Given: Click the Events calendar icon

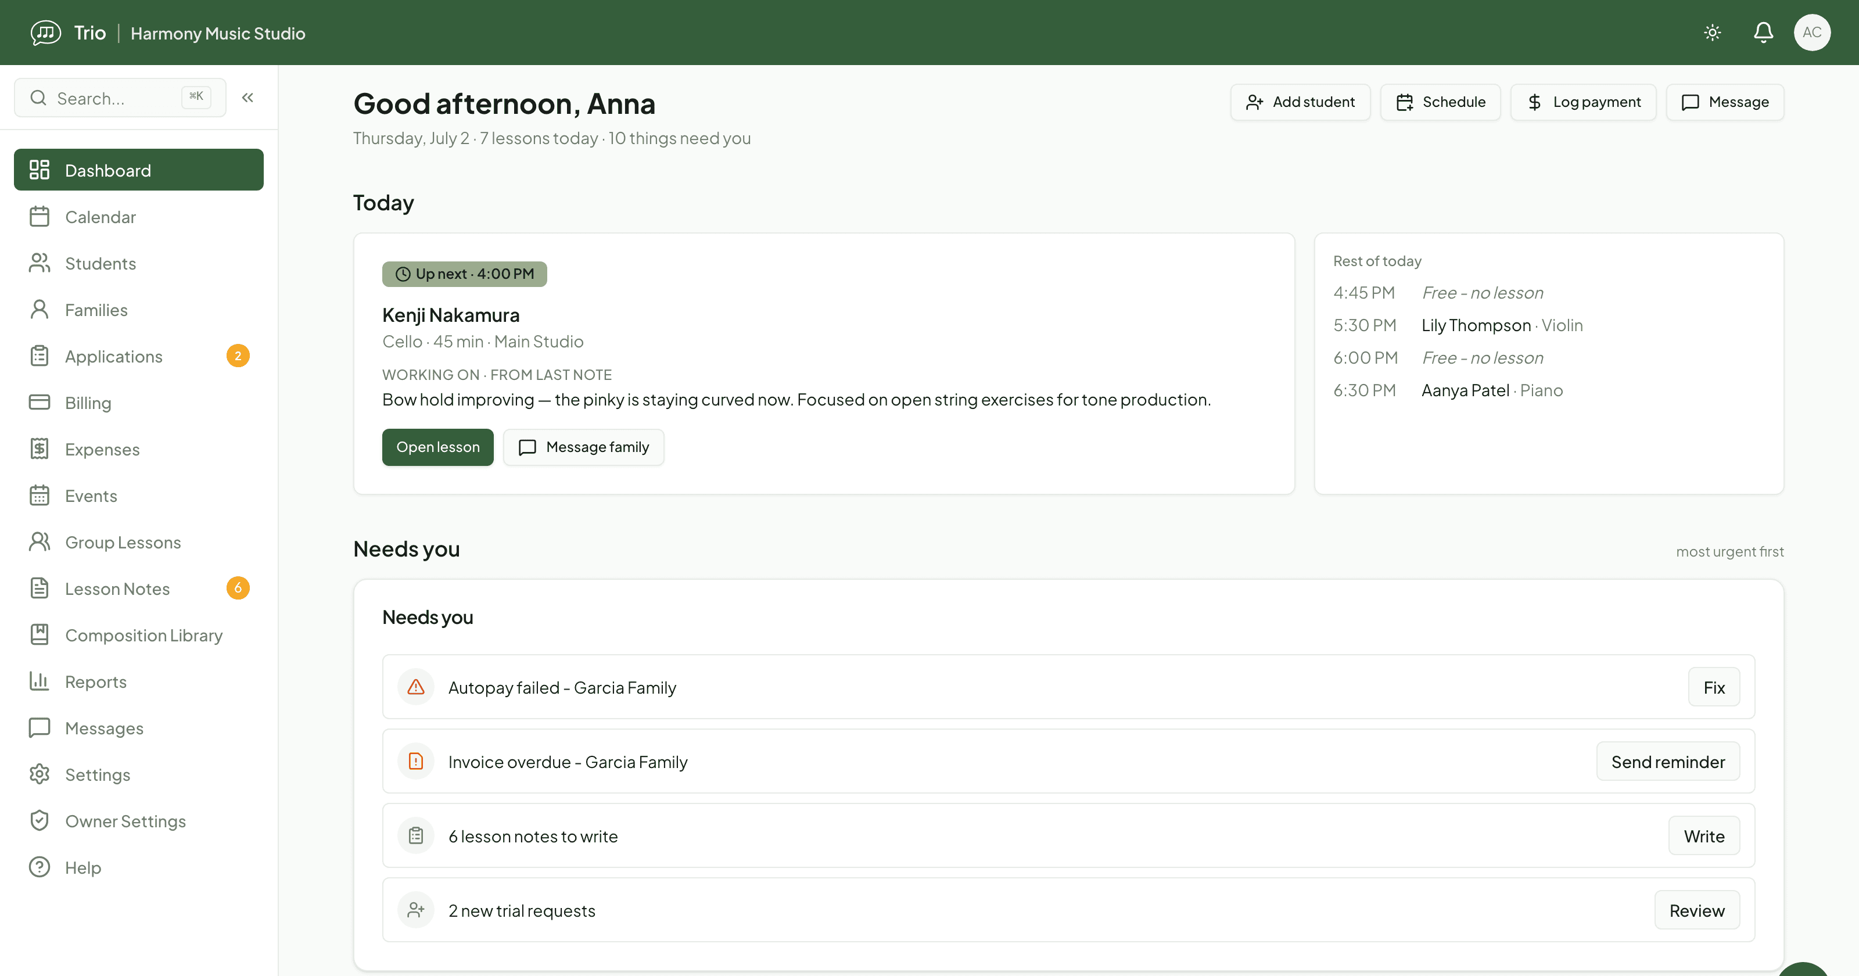Looking at the screenshot, I should click(39, 495).
